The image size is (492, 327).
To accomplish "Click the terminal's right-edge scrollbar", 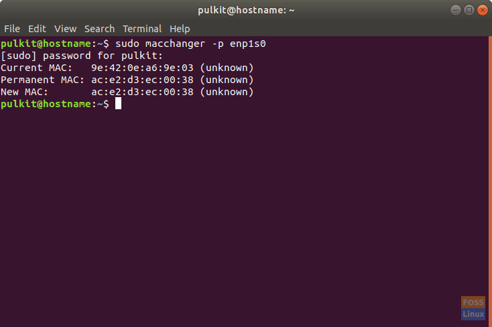I will 490,182.
